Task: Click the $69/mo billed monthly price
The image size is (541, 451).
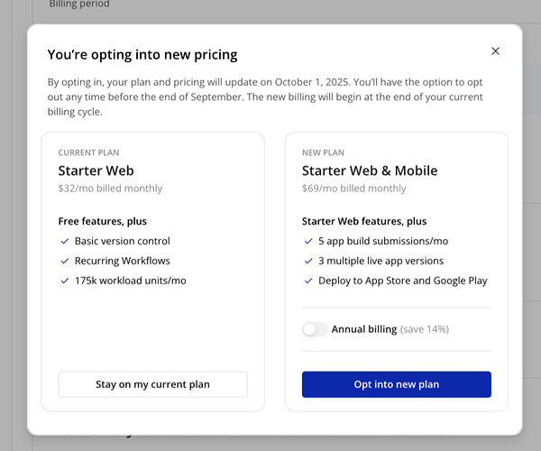Action: [353, 189]
